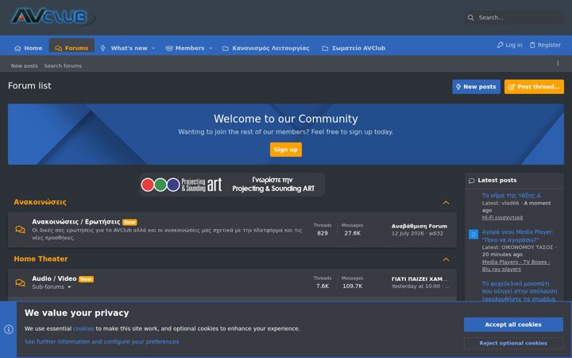This screenshot has width=572, height=358.
Task: Open Media Players - TV Boxes forum link
Action: coord(516,266)
